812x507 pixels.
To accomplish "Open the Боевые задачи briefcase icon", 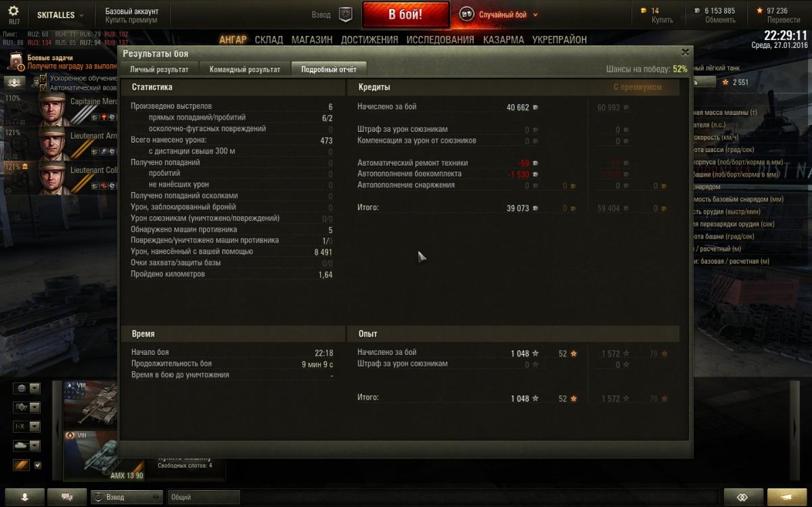I will [x=16, y=62].
